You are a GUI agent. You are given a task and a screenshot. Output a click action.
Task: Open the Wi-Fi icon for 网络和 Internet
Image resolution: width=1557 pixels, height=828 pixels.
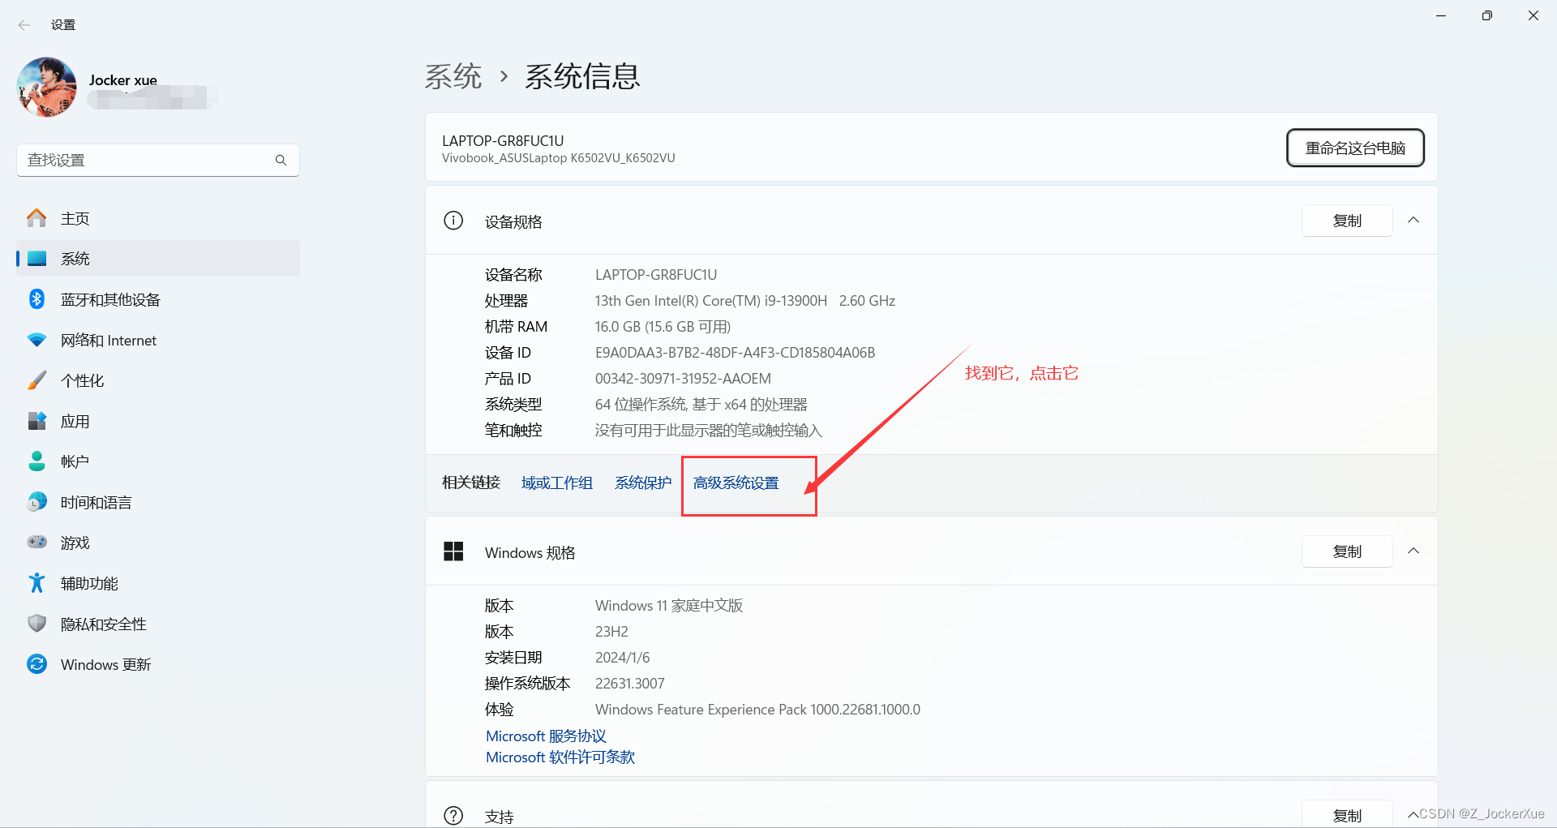point(36,340)
